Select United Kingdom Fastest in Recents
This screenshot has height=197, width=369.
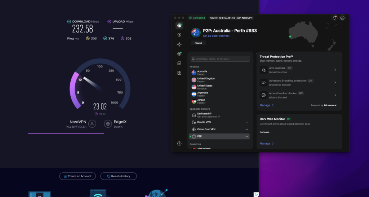[220, 80]
